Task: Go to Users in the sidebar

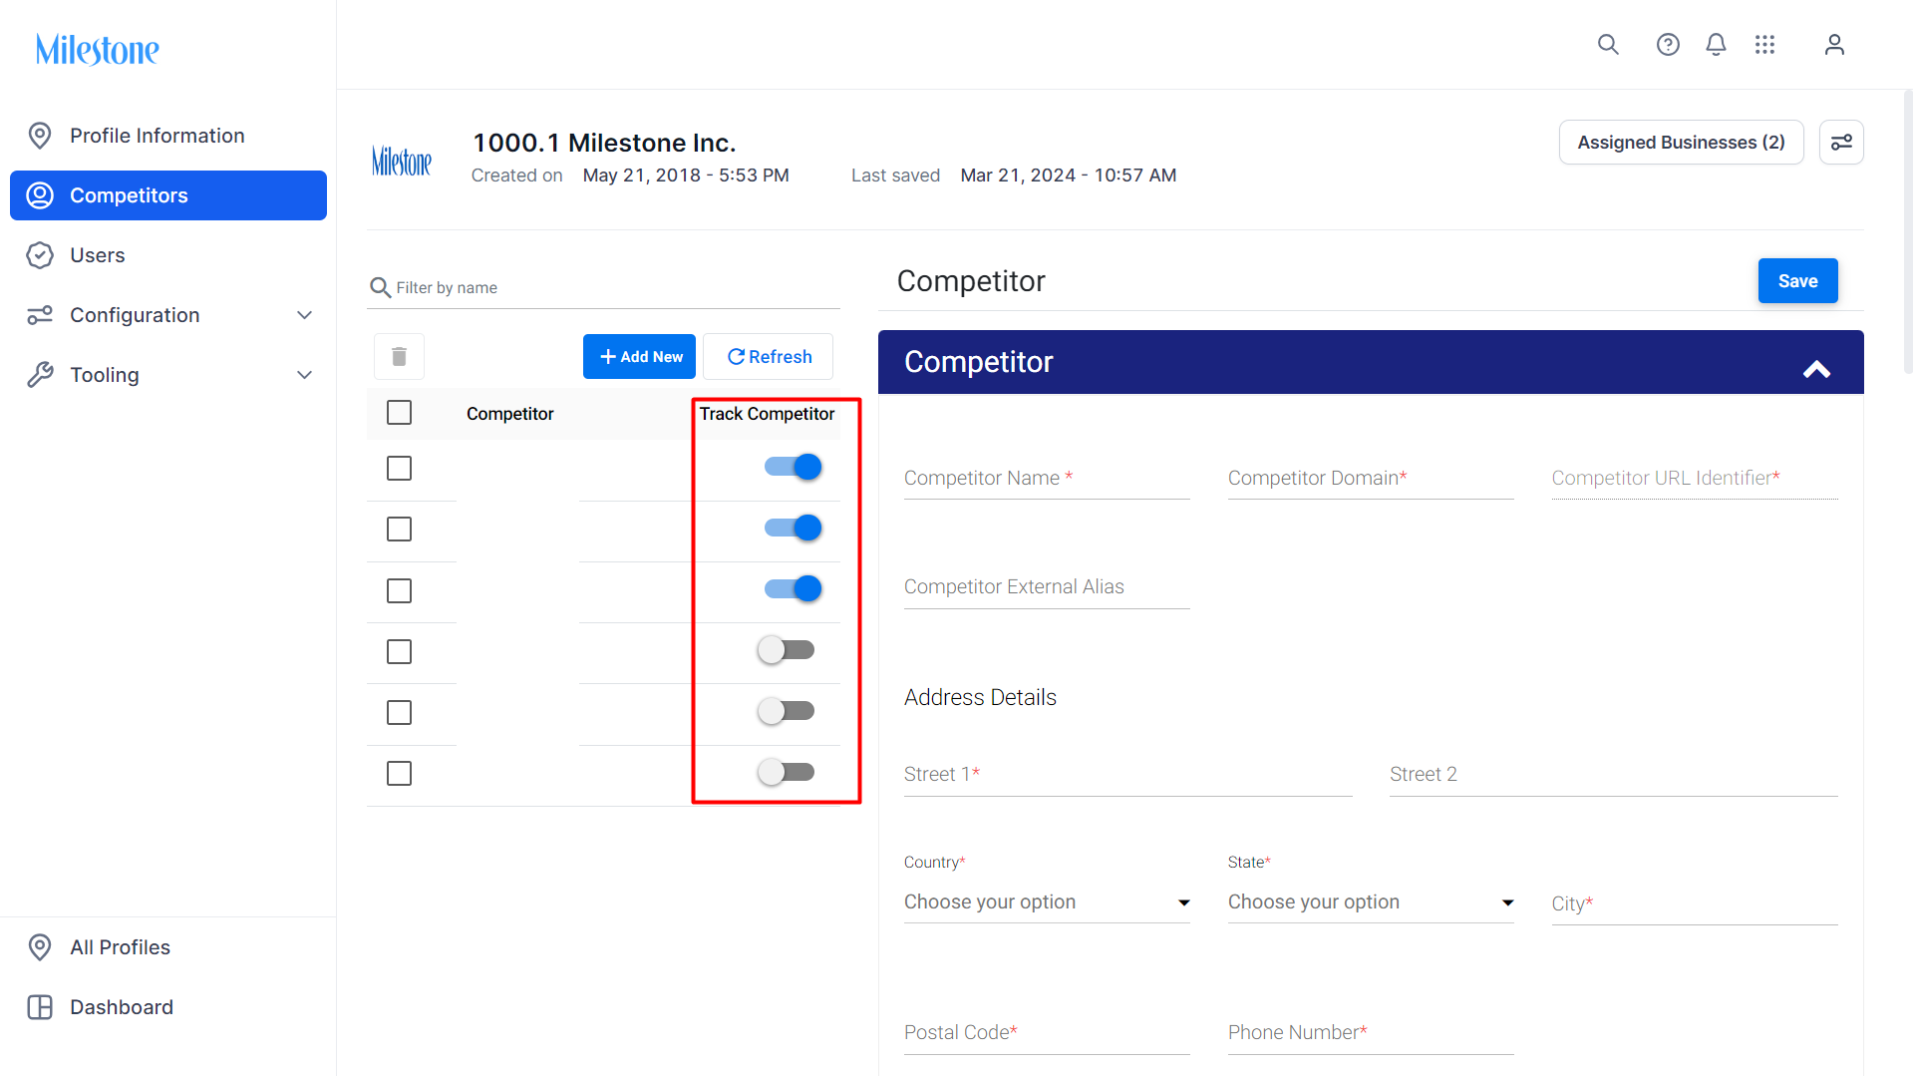Action: pyautogui.click(x=168, y=255)
